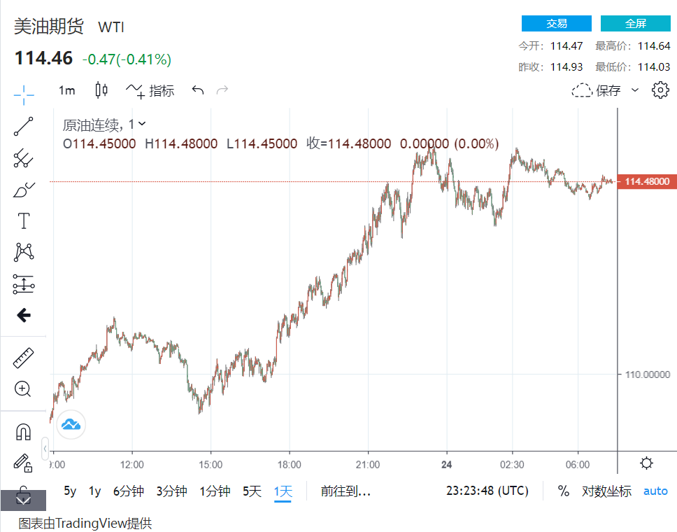This screenshot has width=677, height=532.
Task: Switch to the 5天 time range
Action: tap(252, 491)
